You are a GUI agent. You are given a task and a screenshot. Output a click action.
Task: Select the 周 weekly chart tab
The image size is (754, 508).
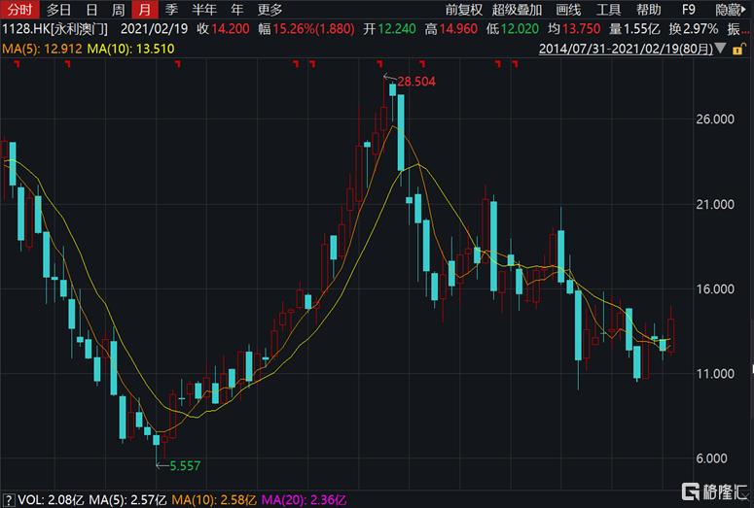point(118,10)
